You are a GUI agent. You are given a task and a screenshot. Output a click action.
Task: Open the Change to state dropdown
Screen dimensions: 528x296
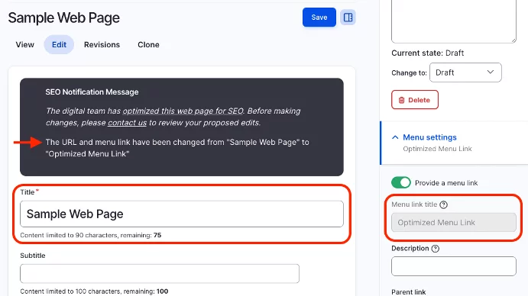point(465,72)
